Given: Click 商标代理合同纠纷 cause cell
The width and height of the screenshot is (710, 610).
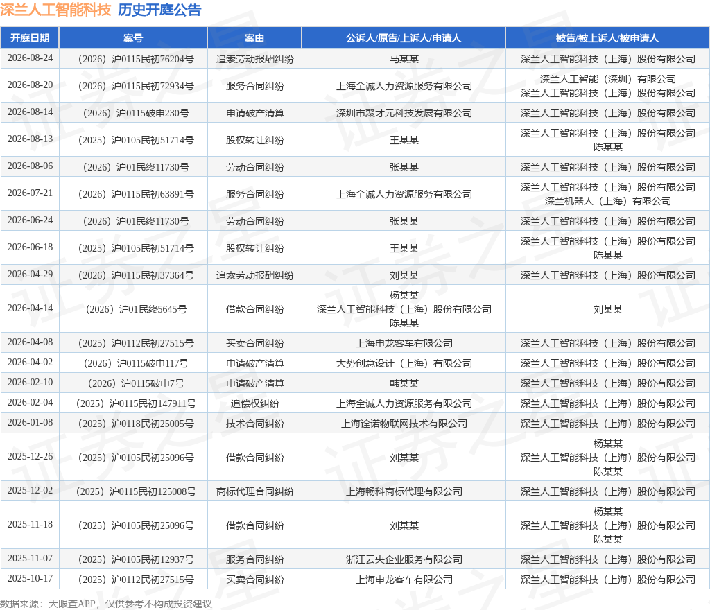Looking at the screenshot, I should [254, 491].
